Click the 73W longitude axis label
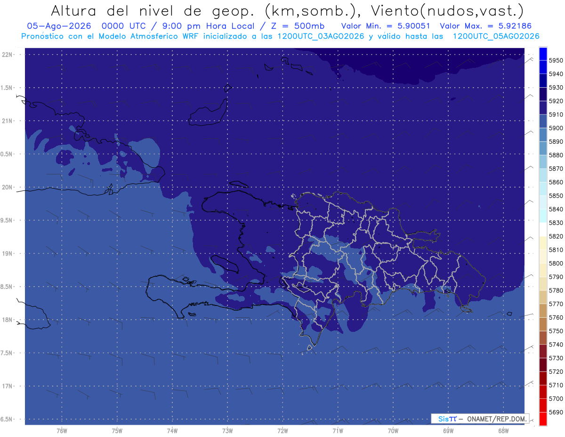 (227, 431)
